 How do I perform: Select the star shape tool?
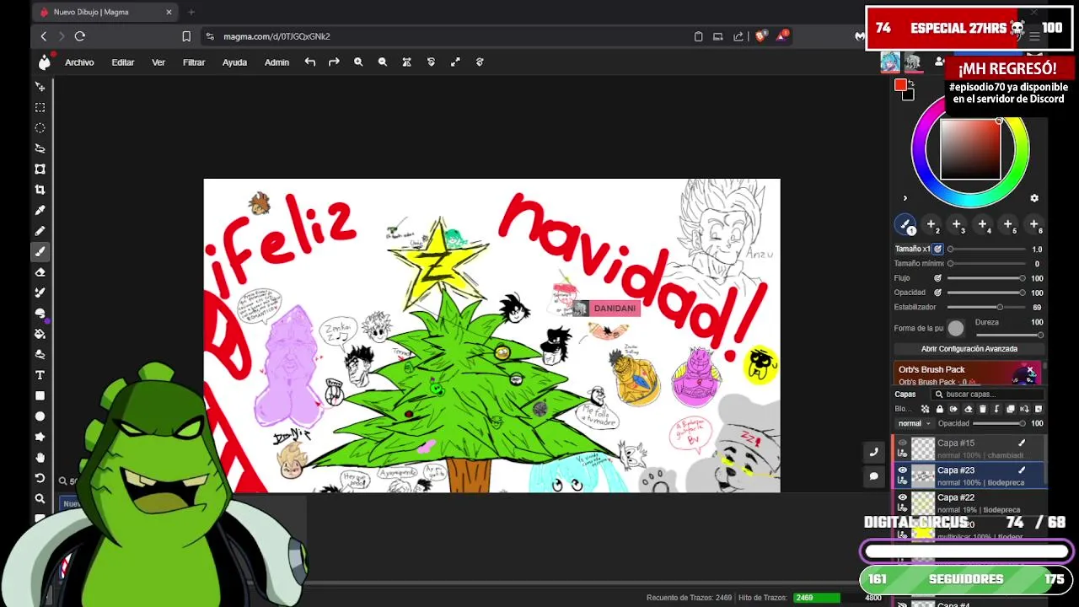40,437
